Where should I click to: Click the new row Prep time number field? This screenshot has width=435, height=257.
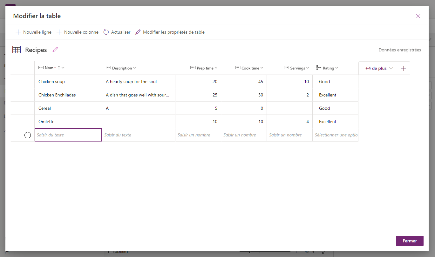pyautogui.click(x=198, y=135)
